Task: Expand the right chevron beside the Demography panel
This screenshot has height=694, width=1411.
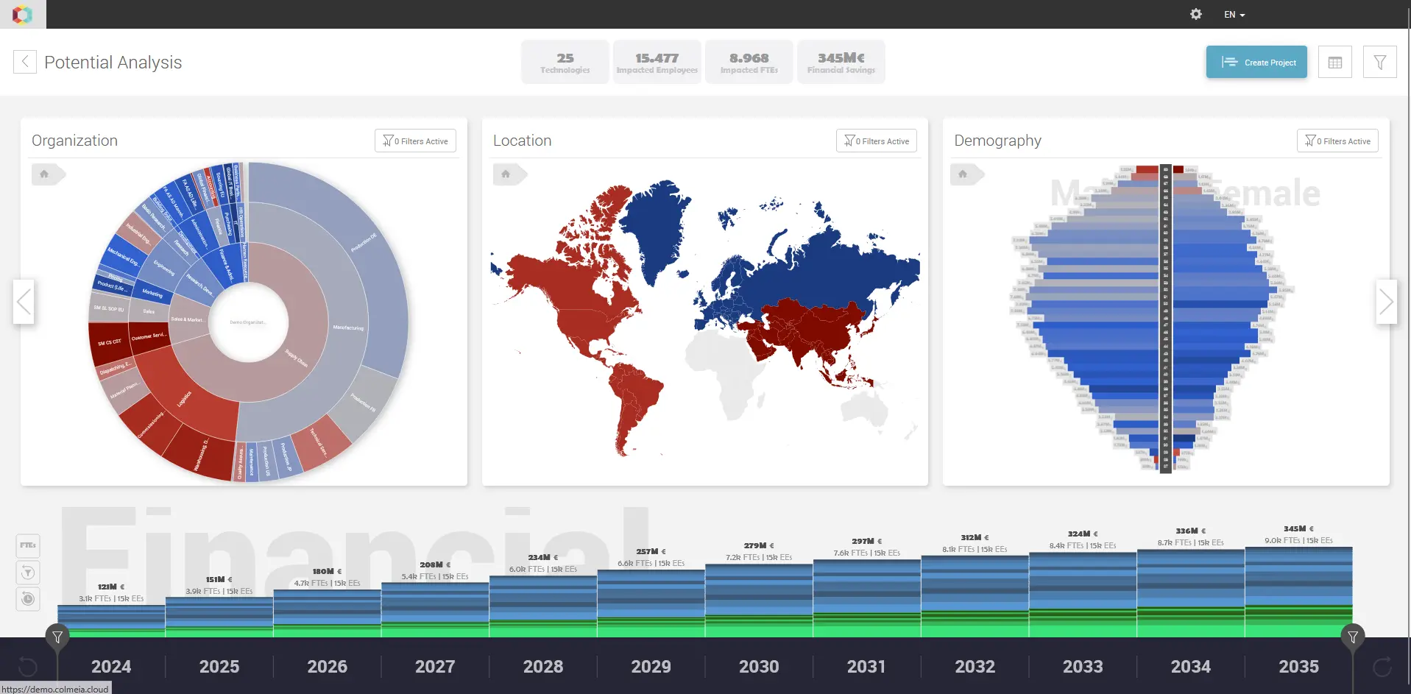Action: tap(1387, 302)
